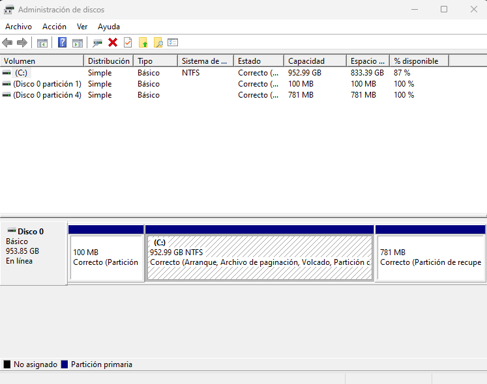Click the En línea disk status text
487x384 pixels.
[19, 261]
